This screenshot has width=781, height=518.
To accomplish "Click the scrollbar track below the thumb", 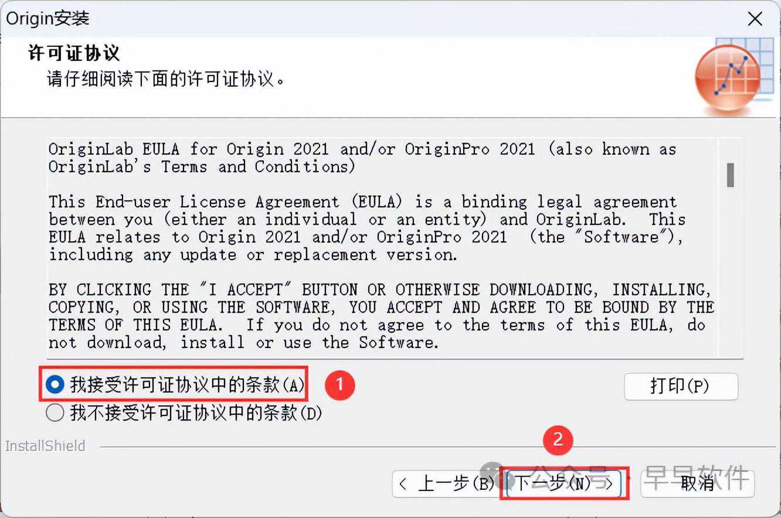I will (x=731, y=270).
